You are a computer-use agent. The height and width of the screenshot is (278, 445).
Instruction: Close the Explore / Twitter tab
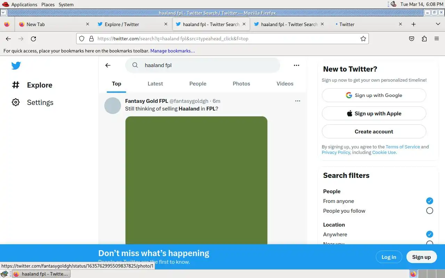click(166, 24)
